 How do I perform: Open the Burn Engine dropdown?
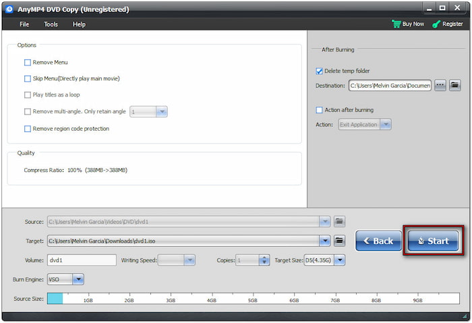pyautogui.click(x=78, y=278)
